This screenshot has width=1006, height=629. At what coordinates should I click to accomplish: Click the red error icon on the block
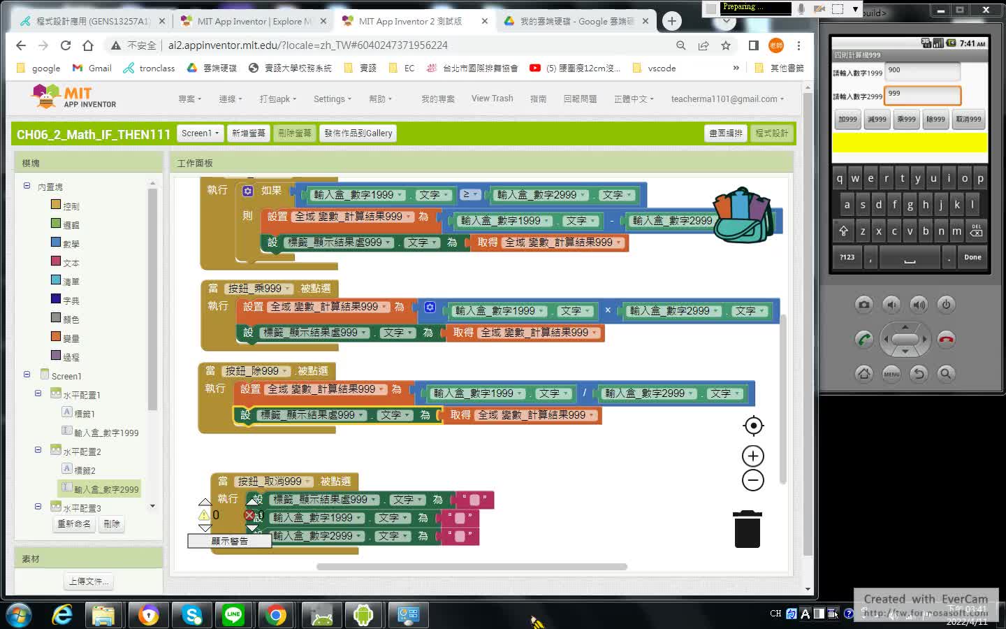coord(249,515)
